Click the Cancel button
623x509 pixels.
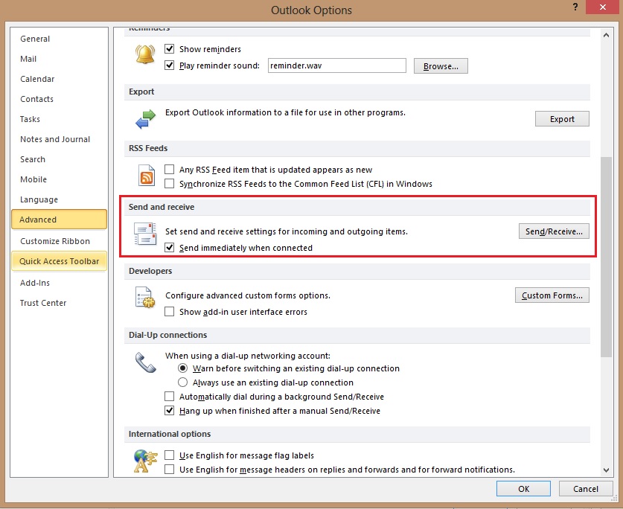(x=586, y=489)
